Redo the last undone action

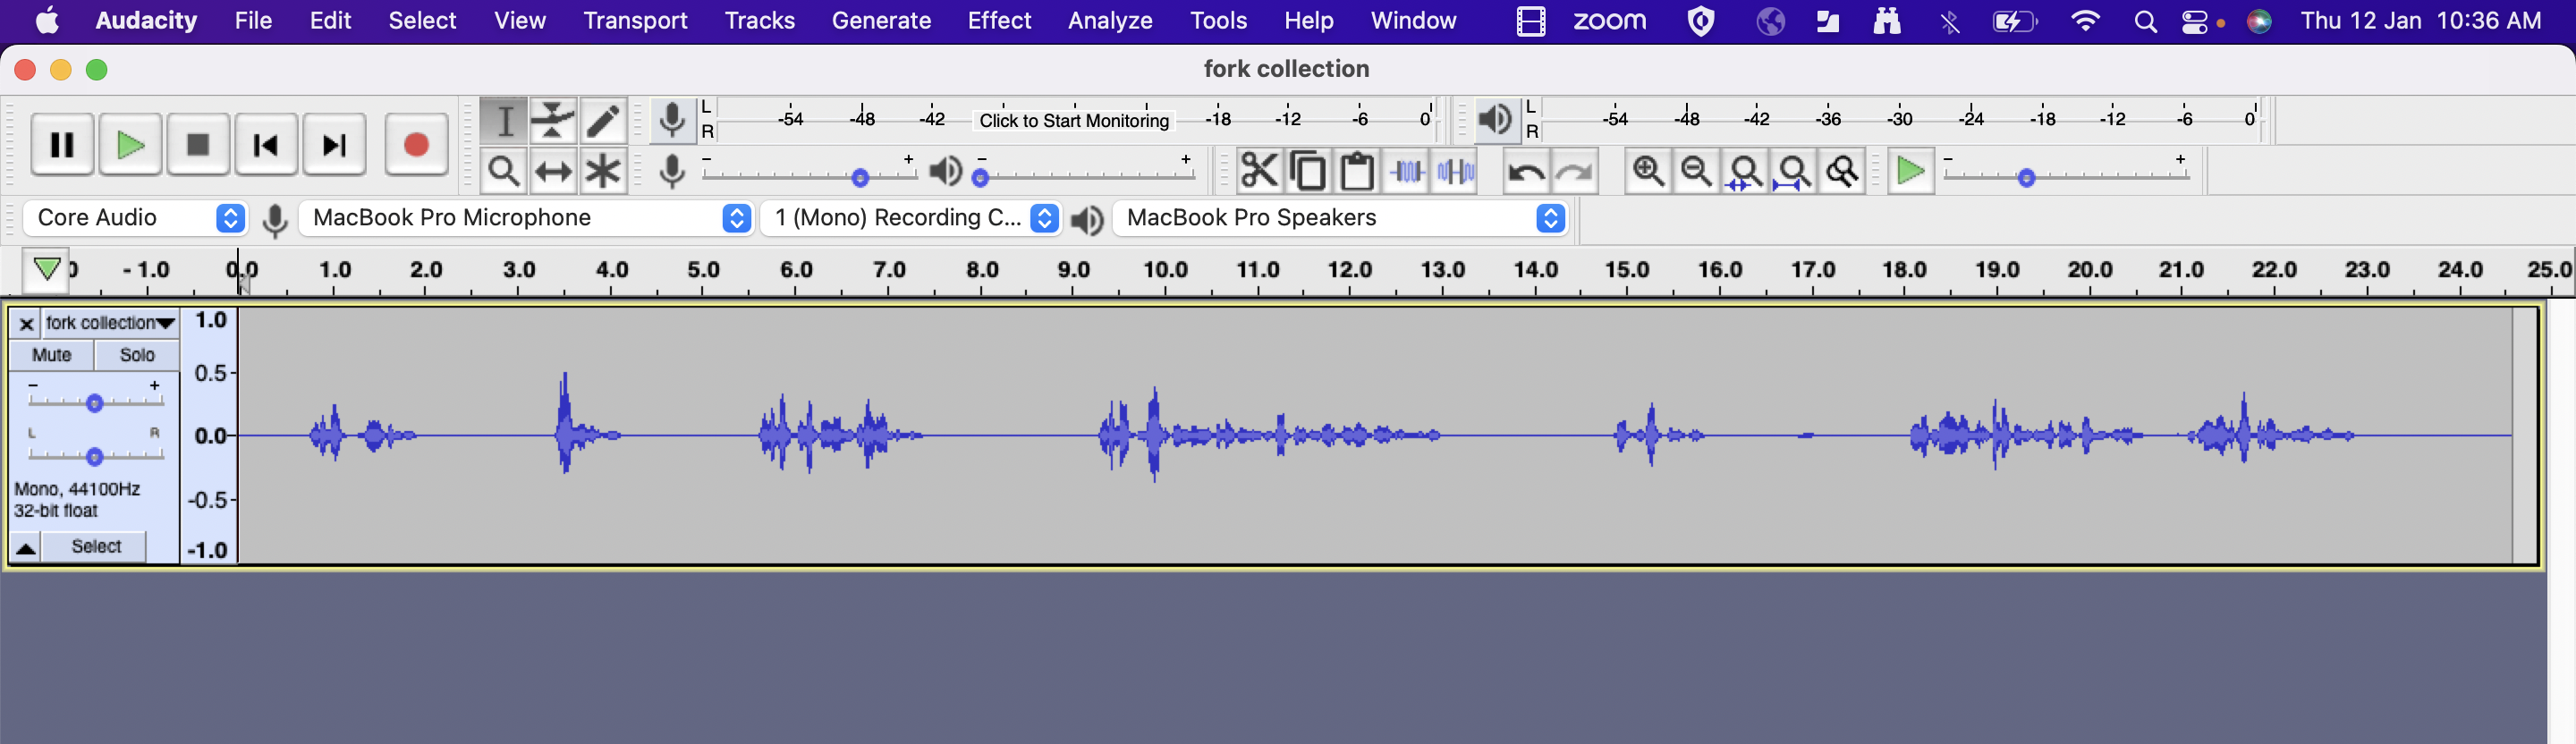[x=1575, y=171]
